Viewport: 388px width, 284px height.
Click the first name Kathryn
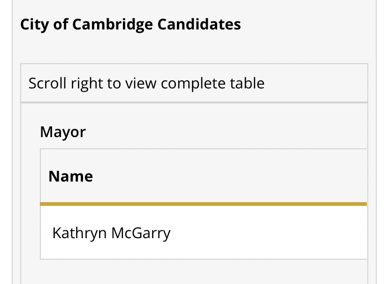point(79,233)
